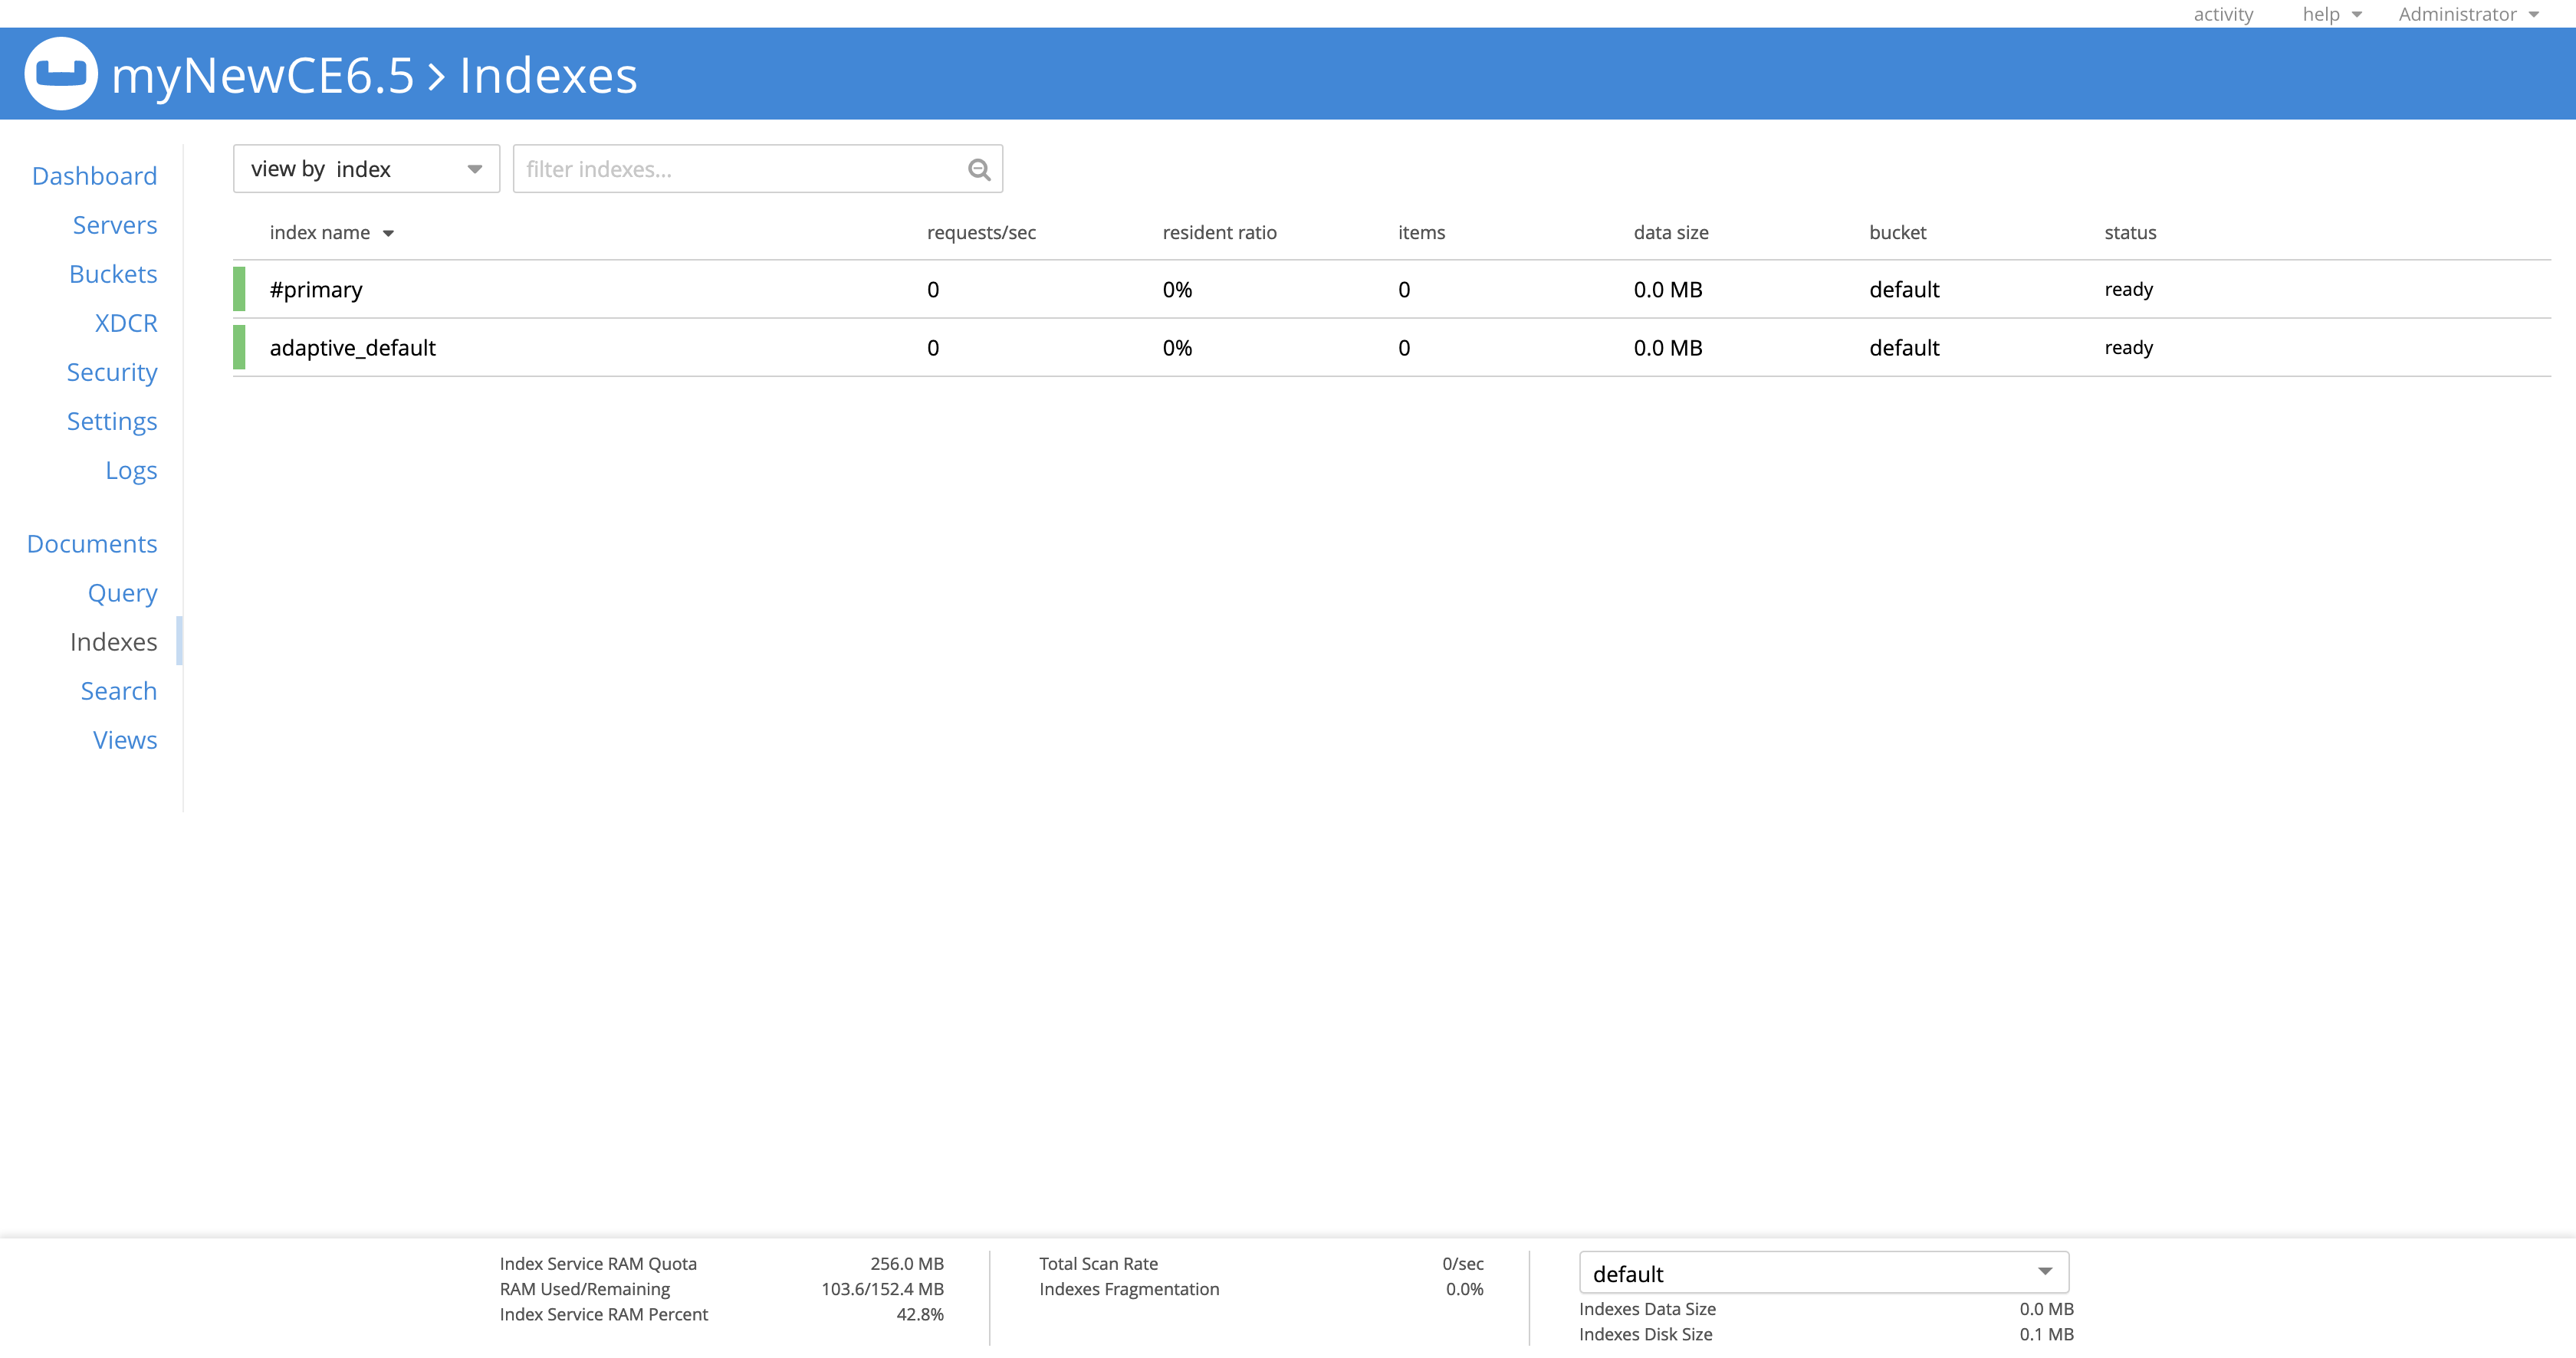Image resolution: width=2576 pixels, height=1358 pixels.
Task: Click the search filter icon
Action: pos(980,169)
